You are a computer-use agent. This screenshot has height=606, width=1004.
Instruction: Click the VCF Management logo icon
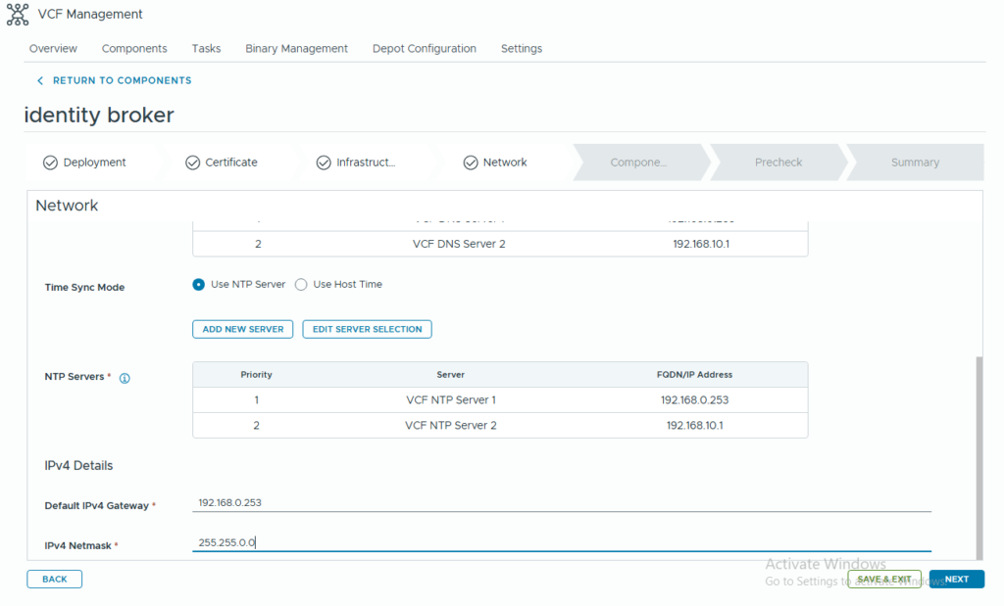pyautogui.click(x=18, y=15)
